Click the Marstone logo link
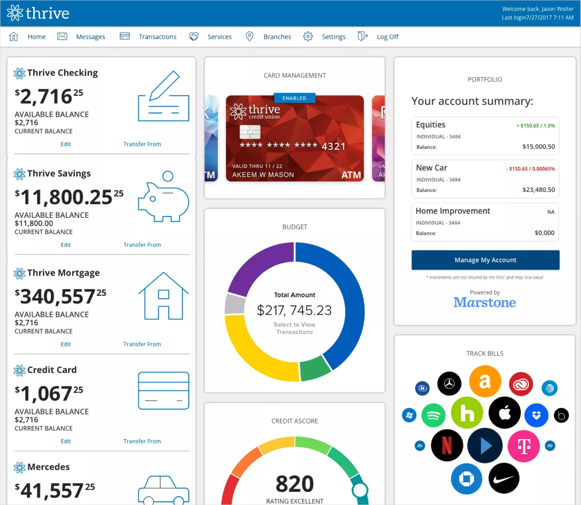 coord(485,302)
